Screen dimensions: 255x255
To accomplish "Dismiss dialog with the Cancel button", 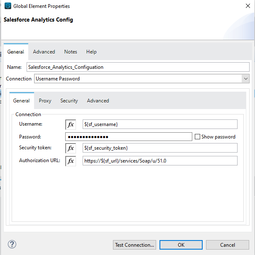I will pos(228,245).
